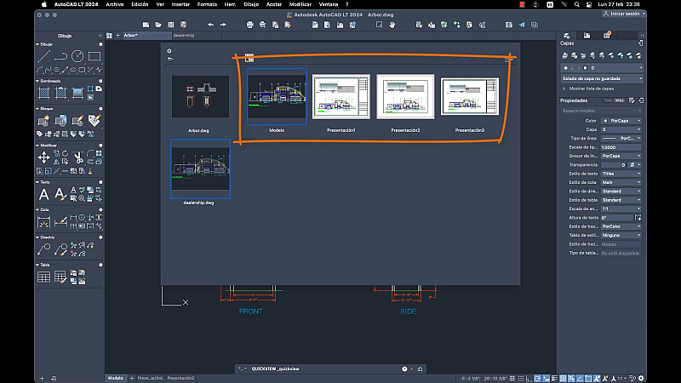Select the Line drawing tool
The image size is (681, 383).
tap(43, 56)
